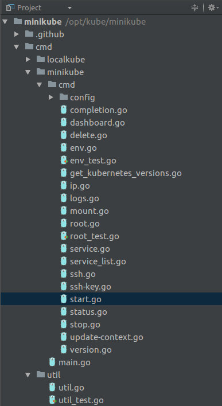Screen dimensions: 222x406
Task: Open the gear settings menu icon
Action: (213, 8)
